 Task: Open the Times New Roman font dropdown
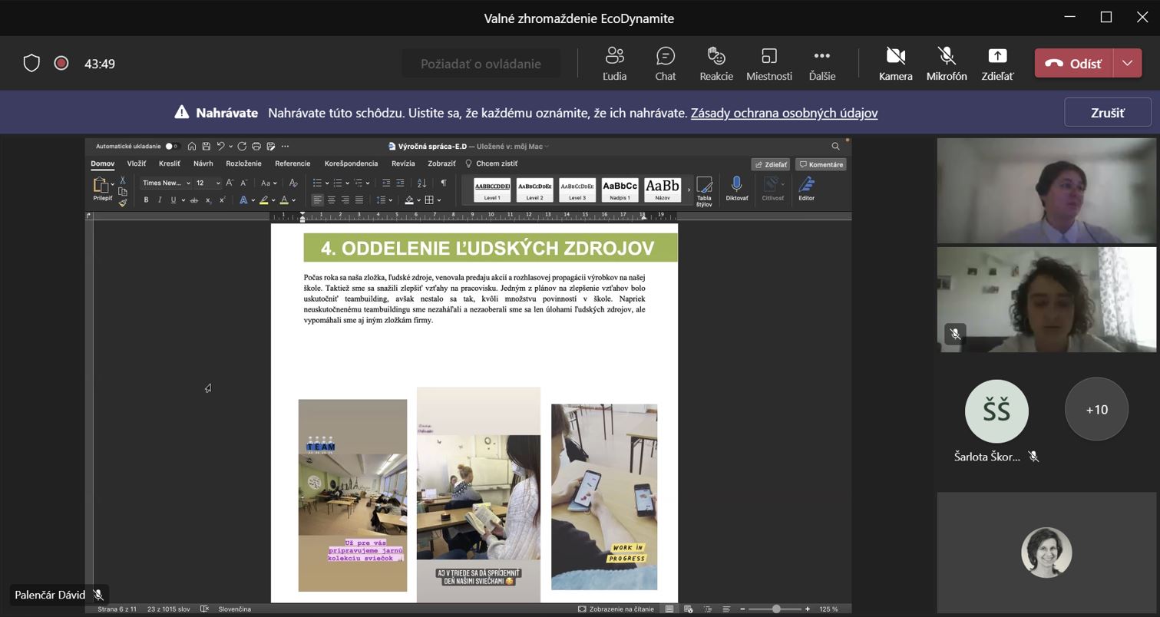point(188,183)
